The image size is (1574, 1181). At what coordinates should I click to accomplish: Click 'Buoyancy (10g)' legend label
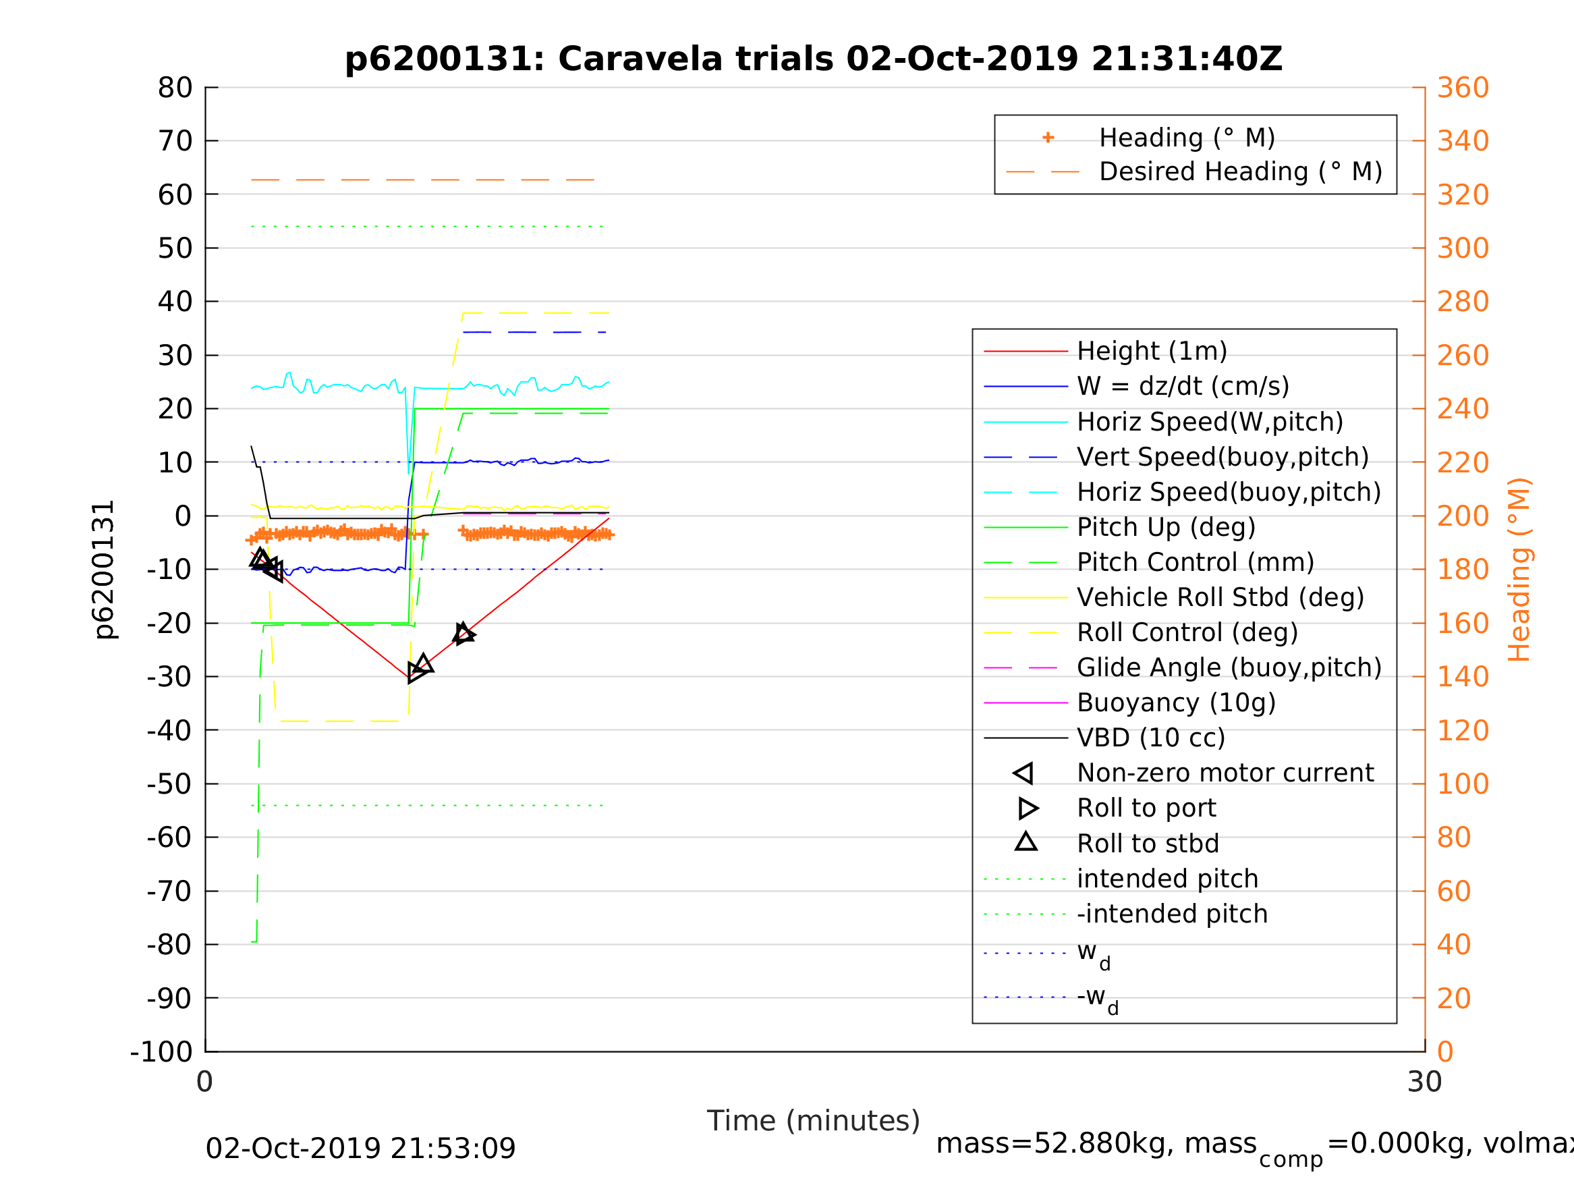pos(1176,702)
